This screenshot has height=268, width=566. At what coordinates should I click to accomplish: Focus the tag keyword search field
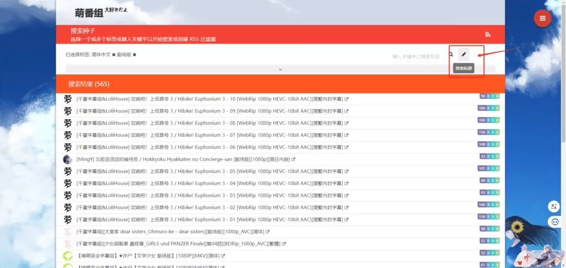[x=416, y=56]
